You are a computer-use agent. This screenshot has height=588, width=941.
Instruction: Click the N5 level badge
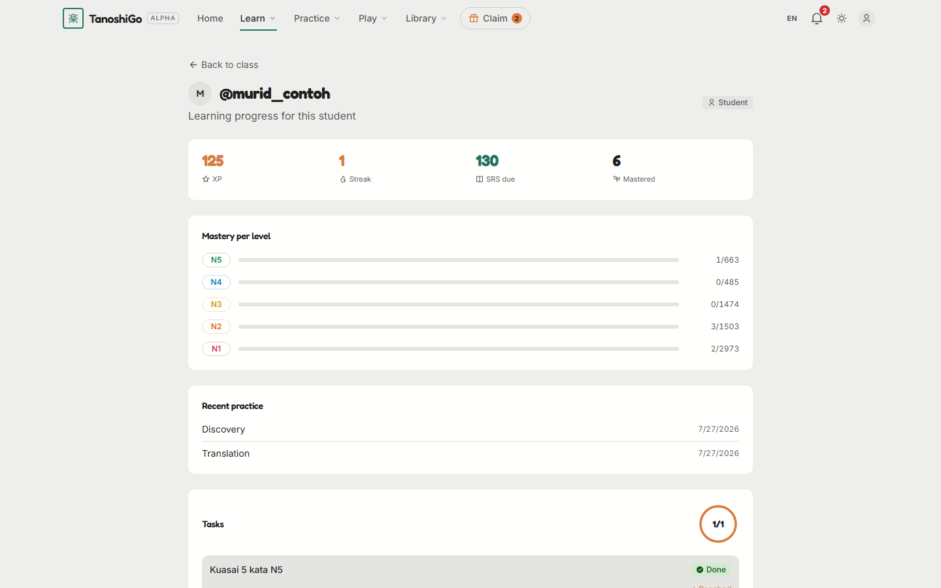216,260
